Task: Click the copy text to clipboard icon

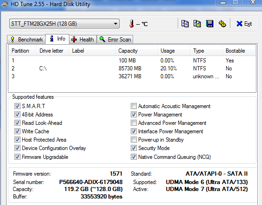Action: click(x=185, y=24)
